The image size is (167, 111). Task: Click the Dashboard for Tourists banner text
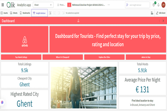pyautogui.click(x=108, y=40)
